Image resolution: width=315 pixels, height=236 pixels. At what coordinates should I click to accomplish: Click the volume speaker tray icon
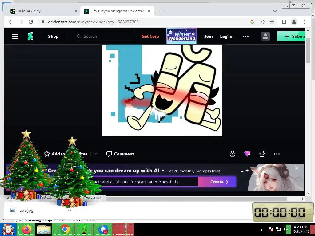(x=285, y=229)
